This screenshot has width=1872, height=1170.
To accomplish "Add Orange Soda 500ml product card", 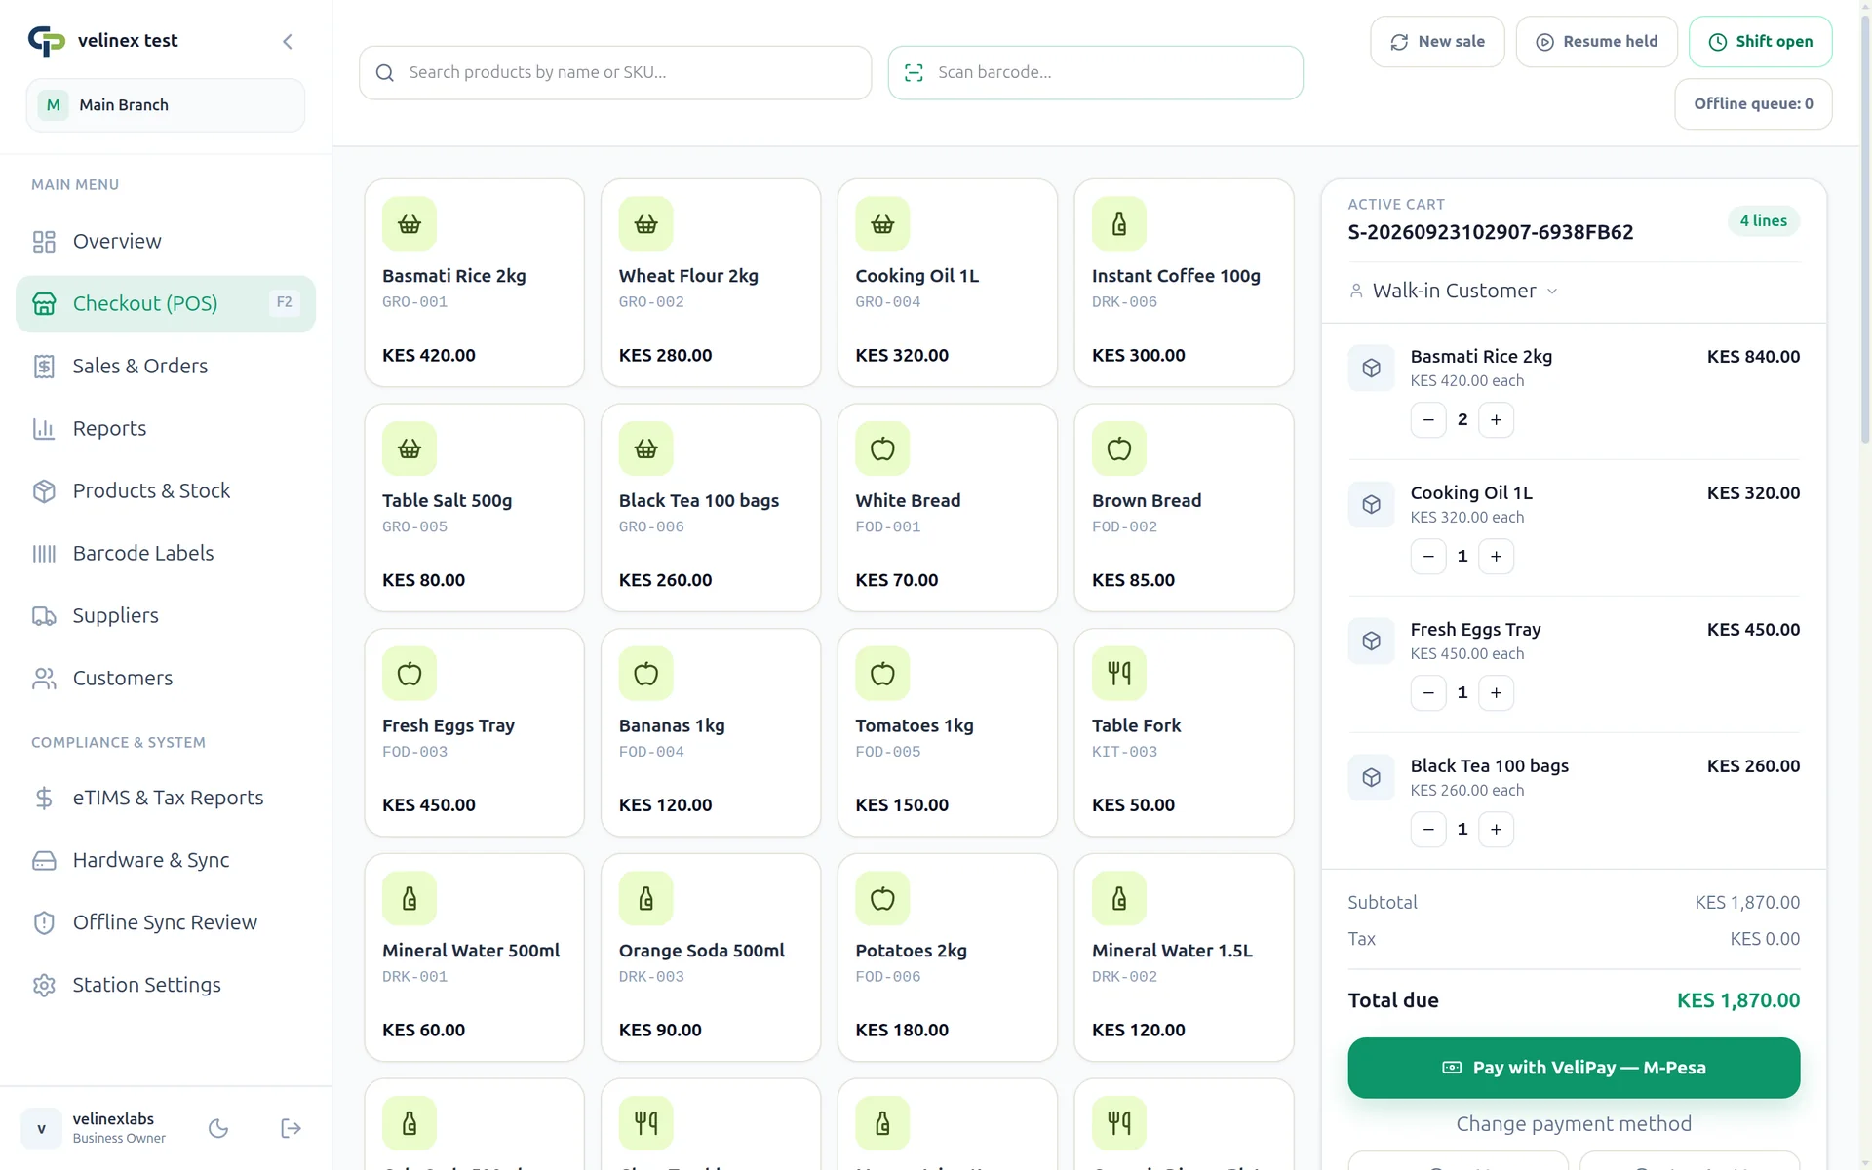I will (x=711, y=957).
